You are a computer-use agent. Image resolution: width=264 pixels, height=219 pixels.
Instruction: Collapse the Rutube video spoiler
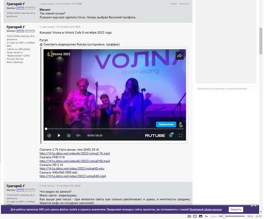coord(41,44)
